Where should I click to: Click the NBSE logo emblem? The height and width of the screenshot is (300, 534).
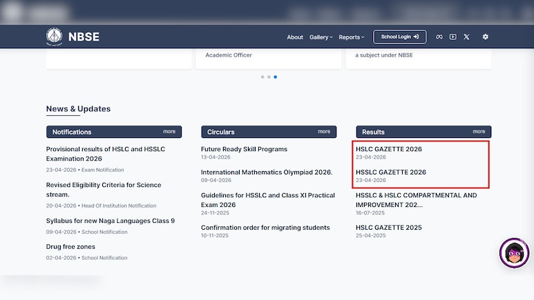[54, 37]
